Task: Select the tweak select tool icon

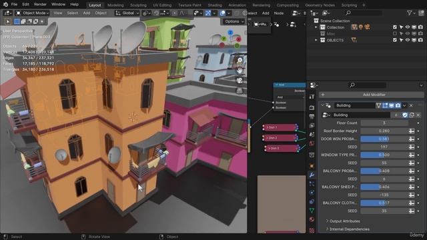Action: pos(7,21)
